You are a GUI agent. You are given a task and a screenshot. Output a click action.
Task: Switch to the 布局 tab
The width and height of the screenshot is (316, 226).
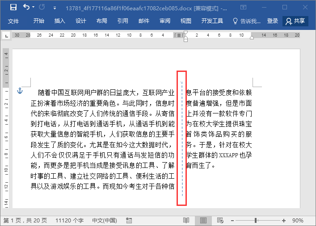(x=101, y=21)
